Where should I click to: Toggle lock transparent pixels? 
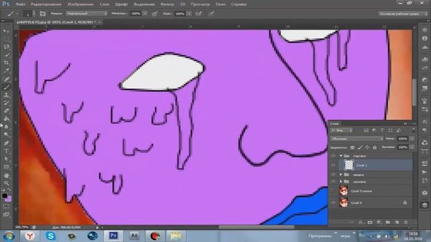pos(352,147)
